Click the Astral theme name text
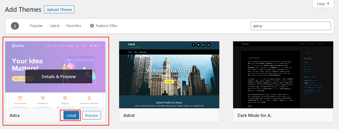Screen dimensions: 339x129 pos(129,115)
